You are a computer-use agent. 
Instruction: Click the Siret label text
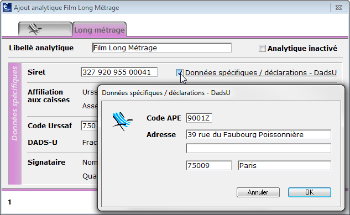click(36, 72)
